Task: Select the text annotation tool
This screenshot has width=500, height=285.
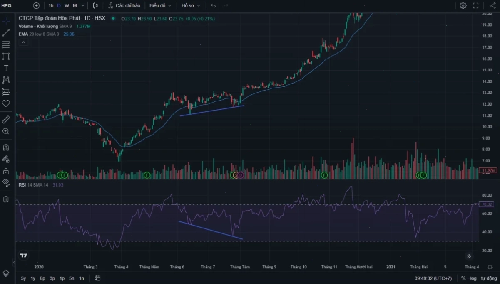Action: pos(6,68)
